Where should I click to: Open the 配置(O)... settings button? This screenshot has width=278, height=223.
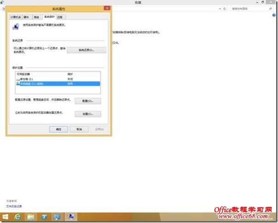88,101
